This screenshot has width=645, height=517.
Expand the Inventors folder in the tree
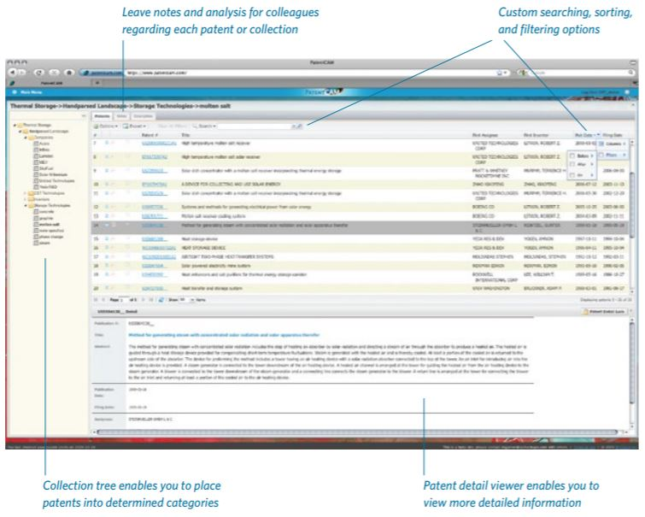coord(26,199)
